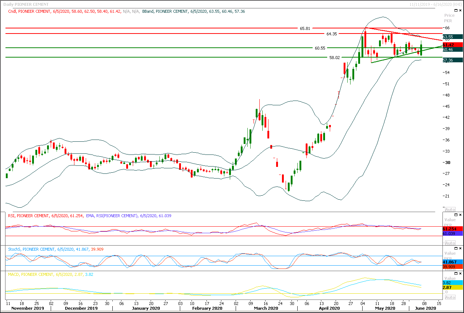The height and width of the screenshot is (313, 464).
Task: Click the red 61.42 last price tag
Action: pos(453,44)
